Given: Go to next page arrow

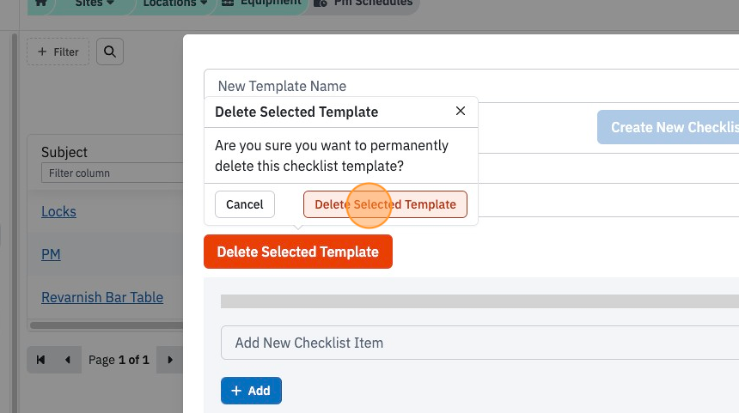Looking at the screenshot, I should [170, 360].
